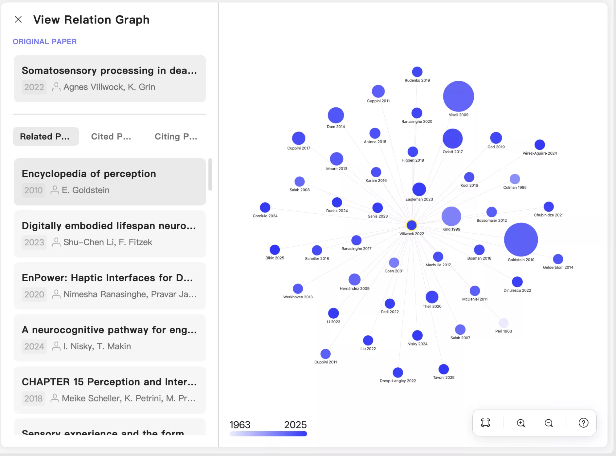The width and height of the screenshot is (616, 456).
Task: Zoom out of the relation graph
Action: pyautogui.click(x=549, y=423)
